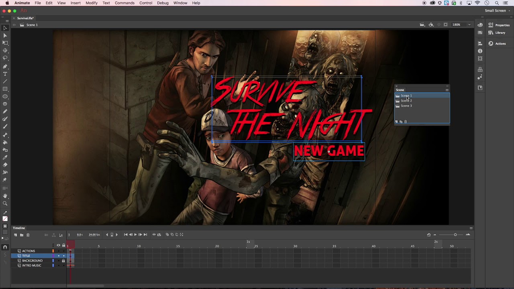The width and height of the screenshot is (514, 289).
Task: Open the Swatches panel icon
Action: click(480, 33)
